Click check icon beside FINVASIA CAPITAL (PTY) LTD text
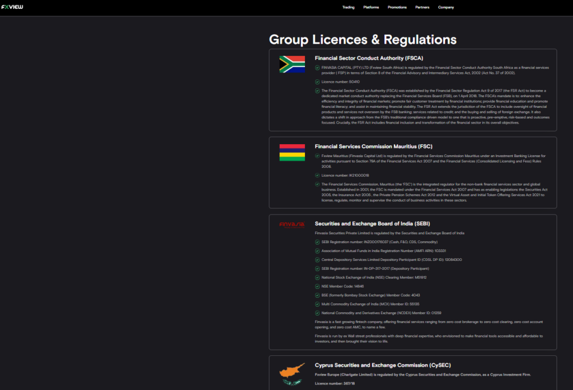This screenshot has height=390, width=573. [x=317, y=68]
